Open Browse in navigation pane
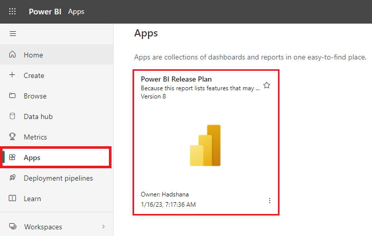 [x=57, y=96]
